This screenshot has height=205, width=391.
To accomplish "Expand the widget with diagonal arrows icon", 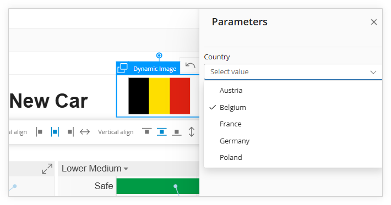I will click(x=47, y=169).
